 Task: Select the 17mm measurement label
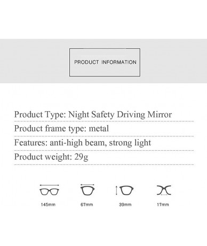click(163, 205)
